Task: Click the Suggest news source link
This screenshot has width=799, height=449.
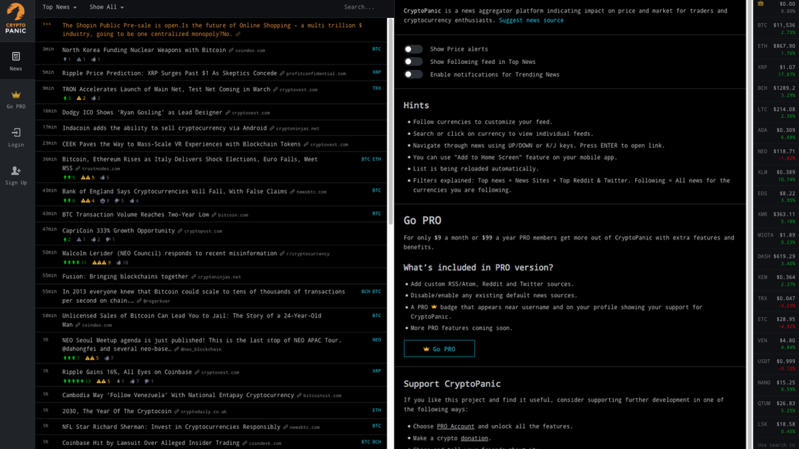Action: pyautogui.click(x=531, y=20)
